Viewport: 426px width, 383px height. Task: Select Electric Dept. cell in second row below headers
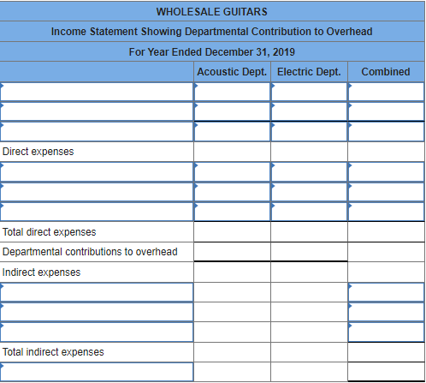309,111
